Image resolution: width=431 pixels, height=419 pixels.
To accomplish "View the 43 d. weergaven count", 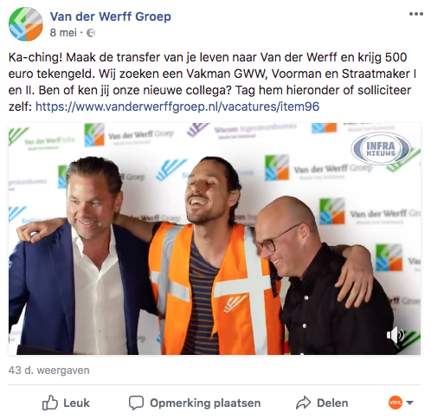I will (49, 371).
